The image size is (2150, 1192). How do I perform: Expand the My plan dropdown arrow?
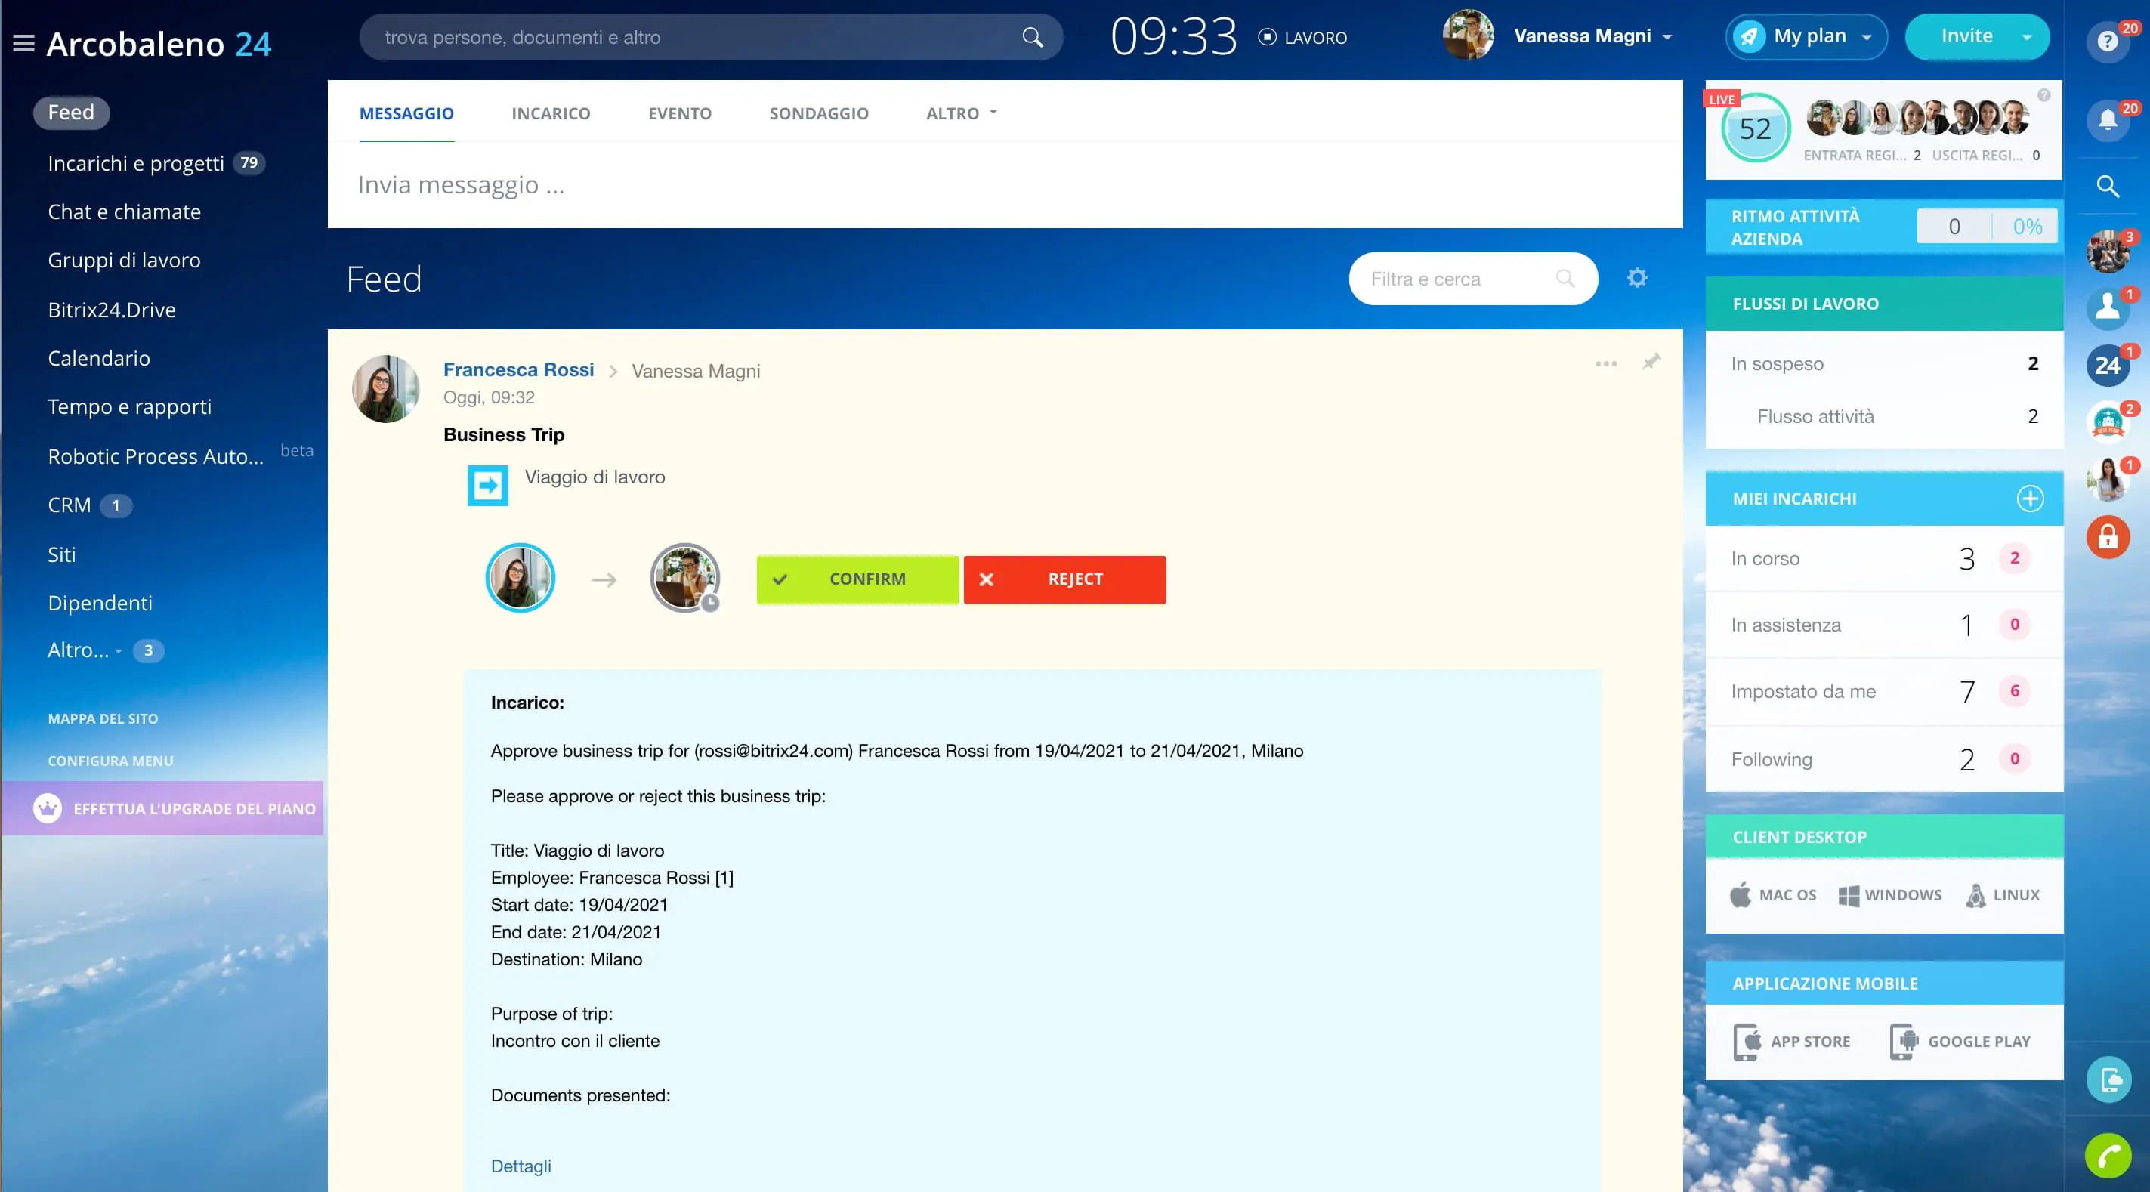(x=1866, y=38)
